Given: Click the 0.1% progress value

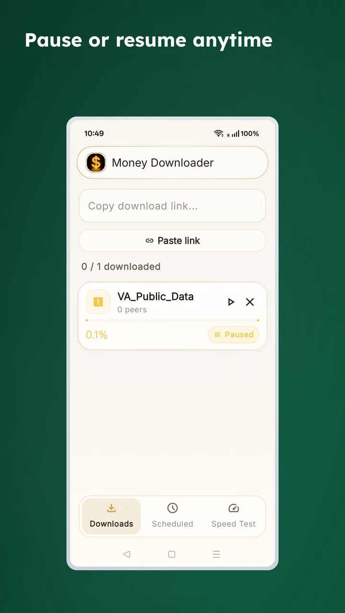Looking at the screenshot, I should [x=97, y=335].
